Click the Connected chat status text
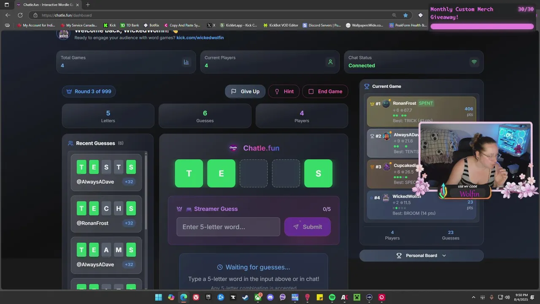The width and height of the screenshot is (540, 304). pos(362,65)
